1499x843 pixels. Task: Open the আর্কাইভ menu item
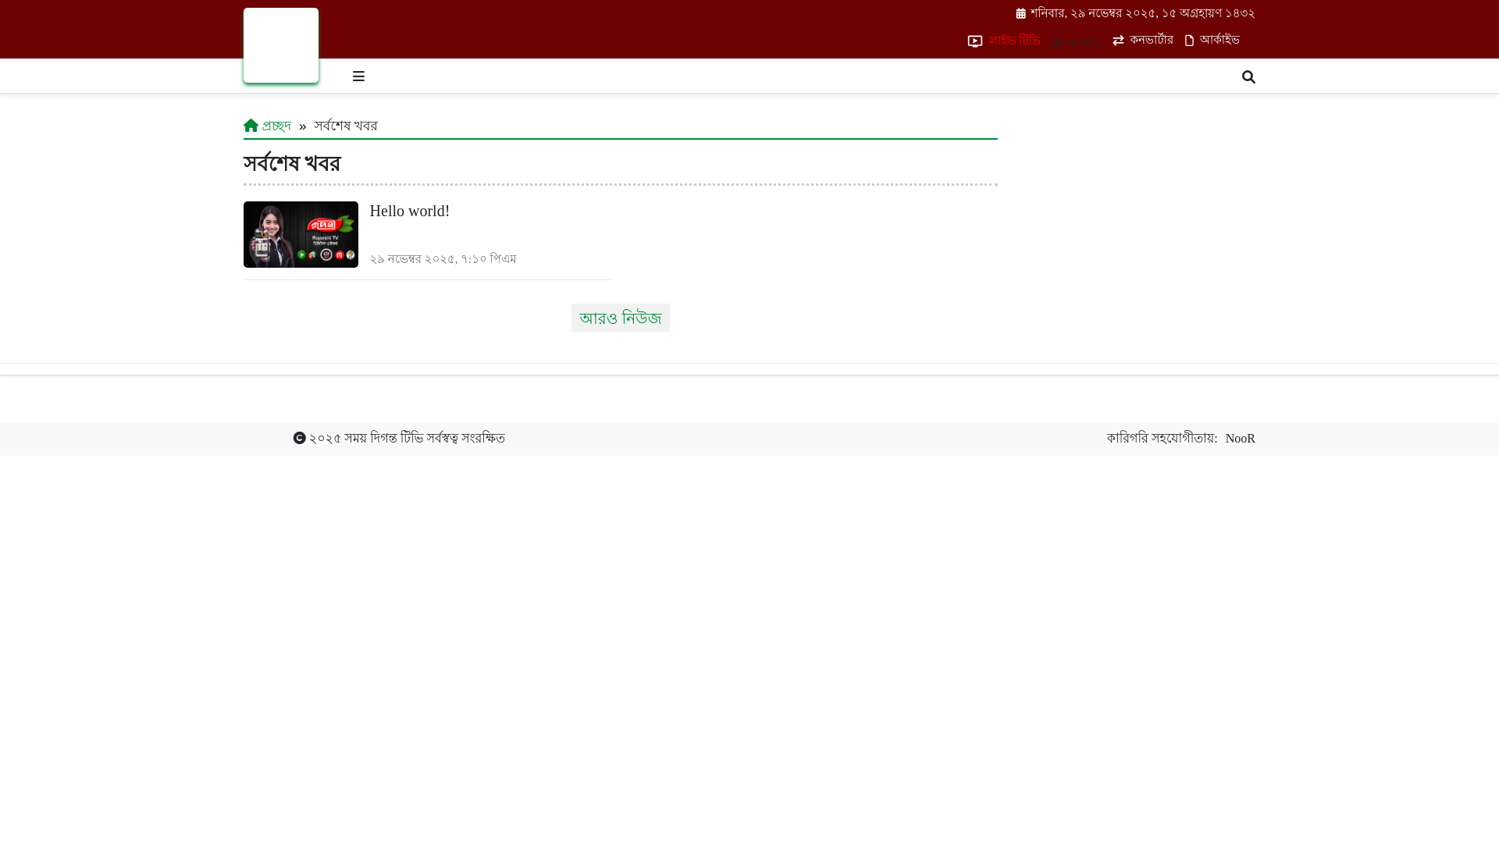[x=1219, y=40]
